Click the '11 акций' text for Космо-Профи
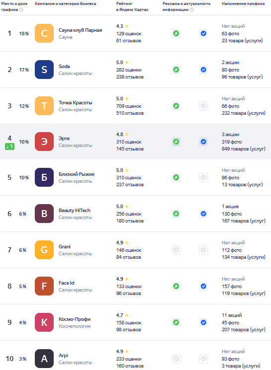 coord(232,315)
